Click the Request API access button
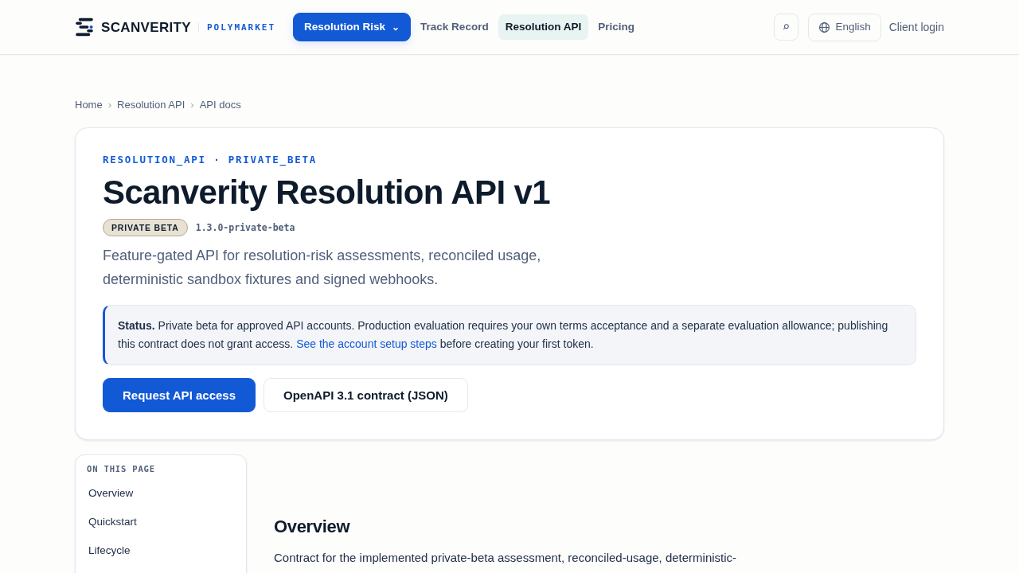1019x573 pixels. (x=179, y=396)
